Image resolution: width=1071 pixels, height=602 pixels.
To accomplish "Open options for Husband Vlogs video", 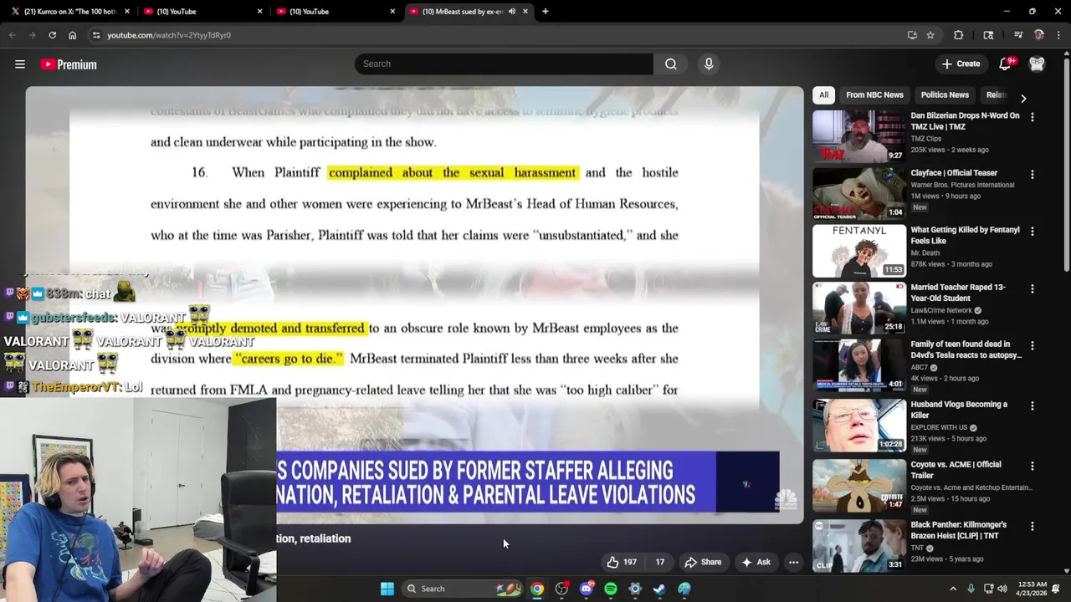I will tap(1032, 406).
